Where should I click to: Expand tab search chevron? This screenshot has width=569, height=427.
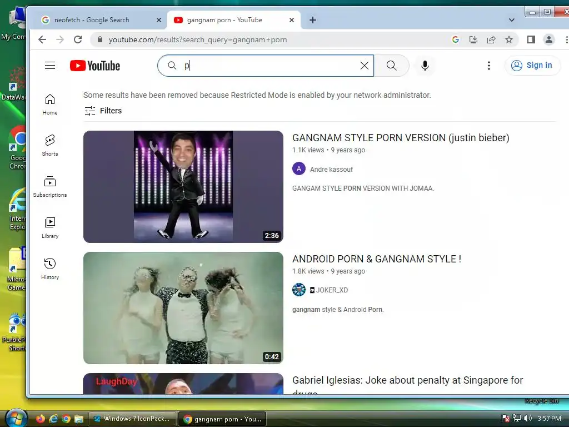512,20
